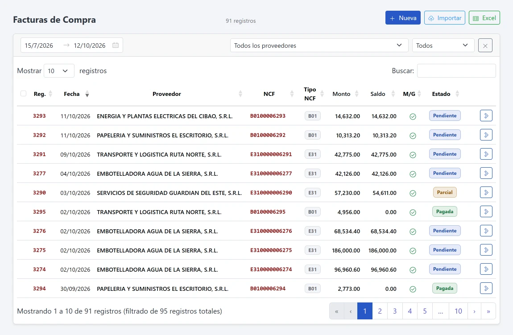Click M/G check icon for invoice 3293

(x=413, y=116)
